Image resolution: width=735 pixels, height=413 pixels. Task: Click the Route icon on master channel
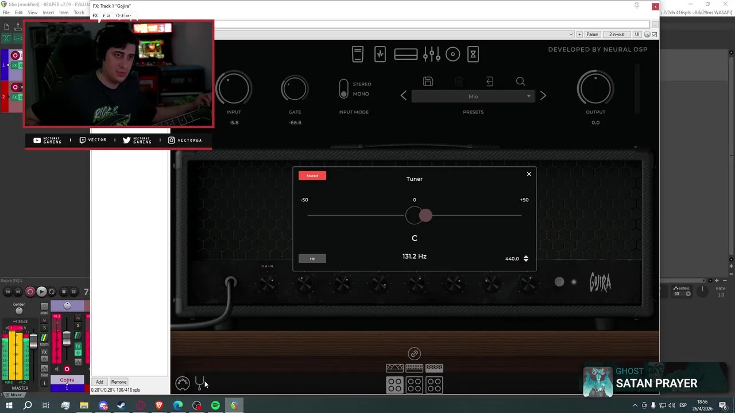coord(44,338)
